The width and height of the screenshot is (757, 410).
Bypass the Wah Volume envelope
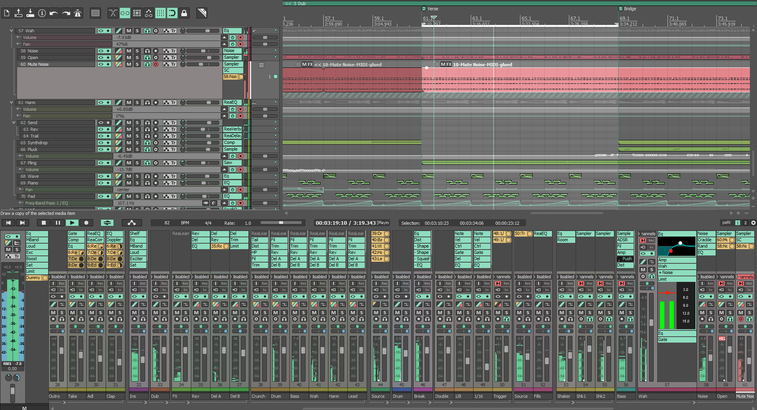point(233,37)
